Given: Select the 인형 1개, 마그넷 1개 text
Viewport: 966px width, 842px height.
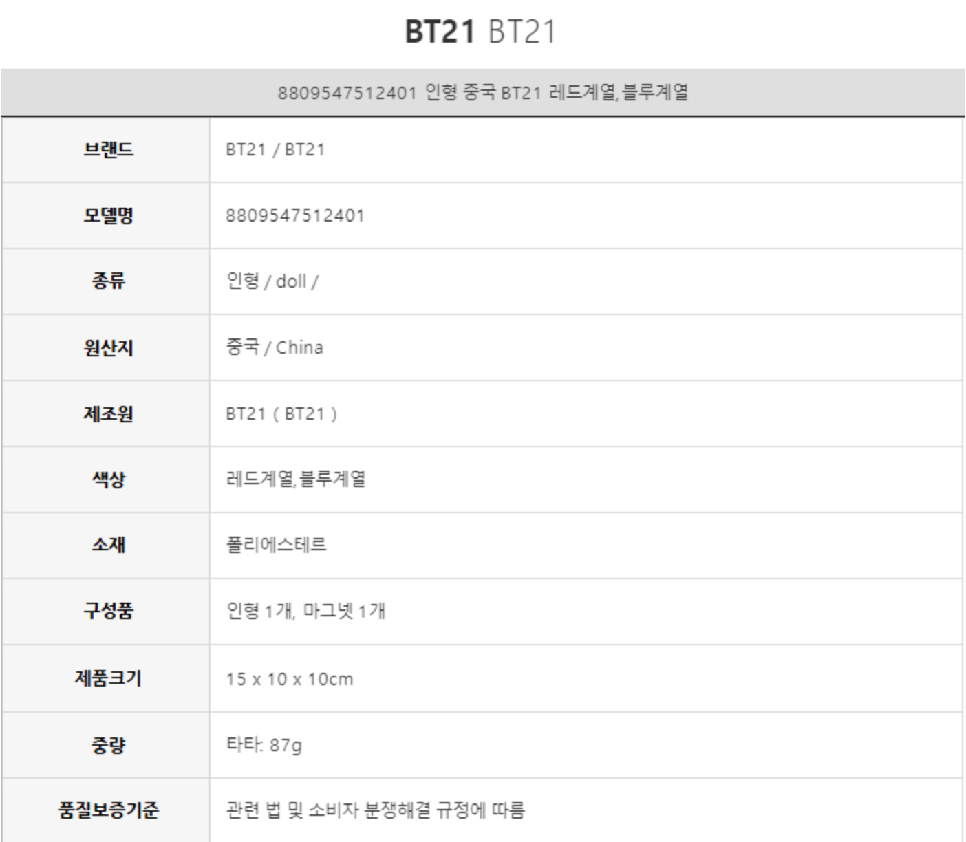Looking at the screenshot, I should [x=305, y=611].
